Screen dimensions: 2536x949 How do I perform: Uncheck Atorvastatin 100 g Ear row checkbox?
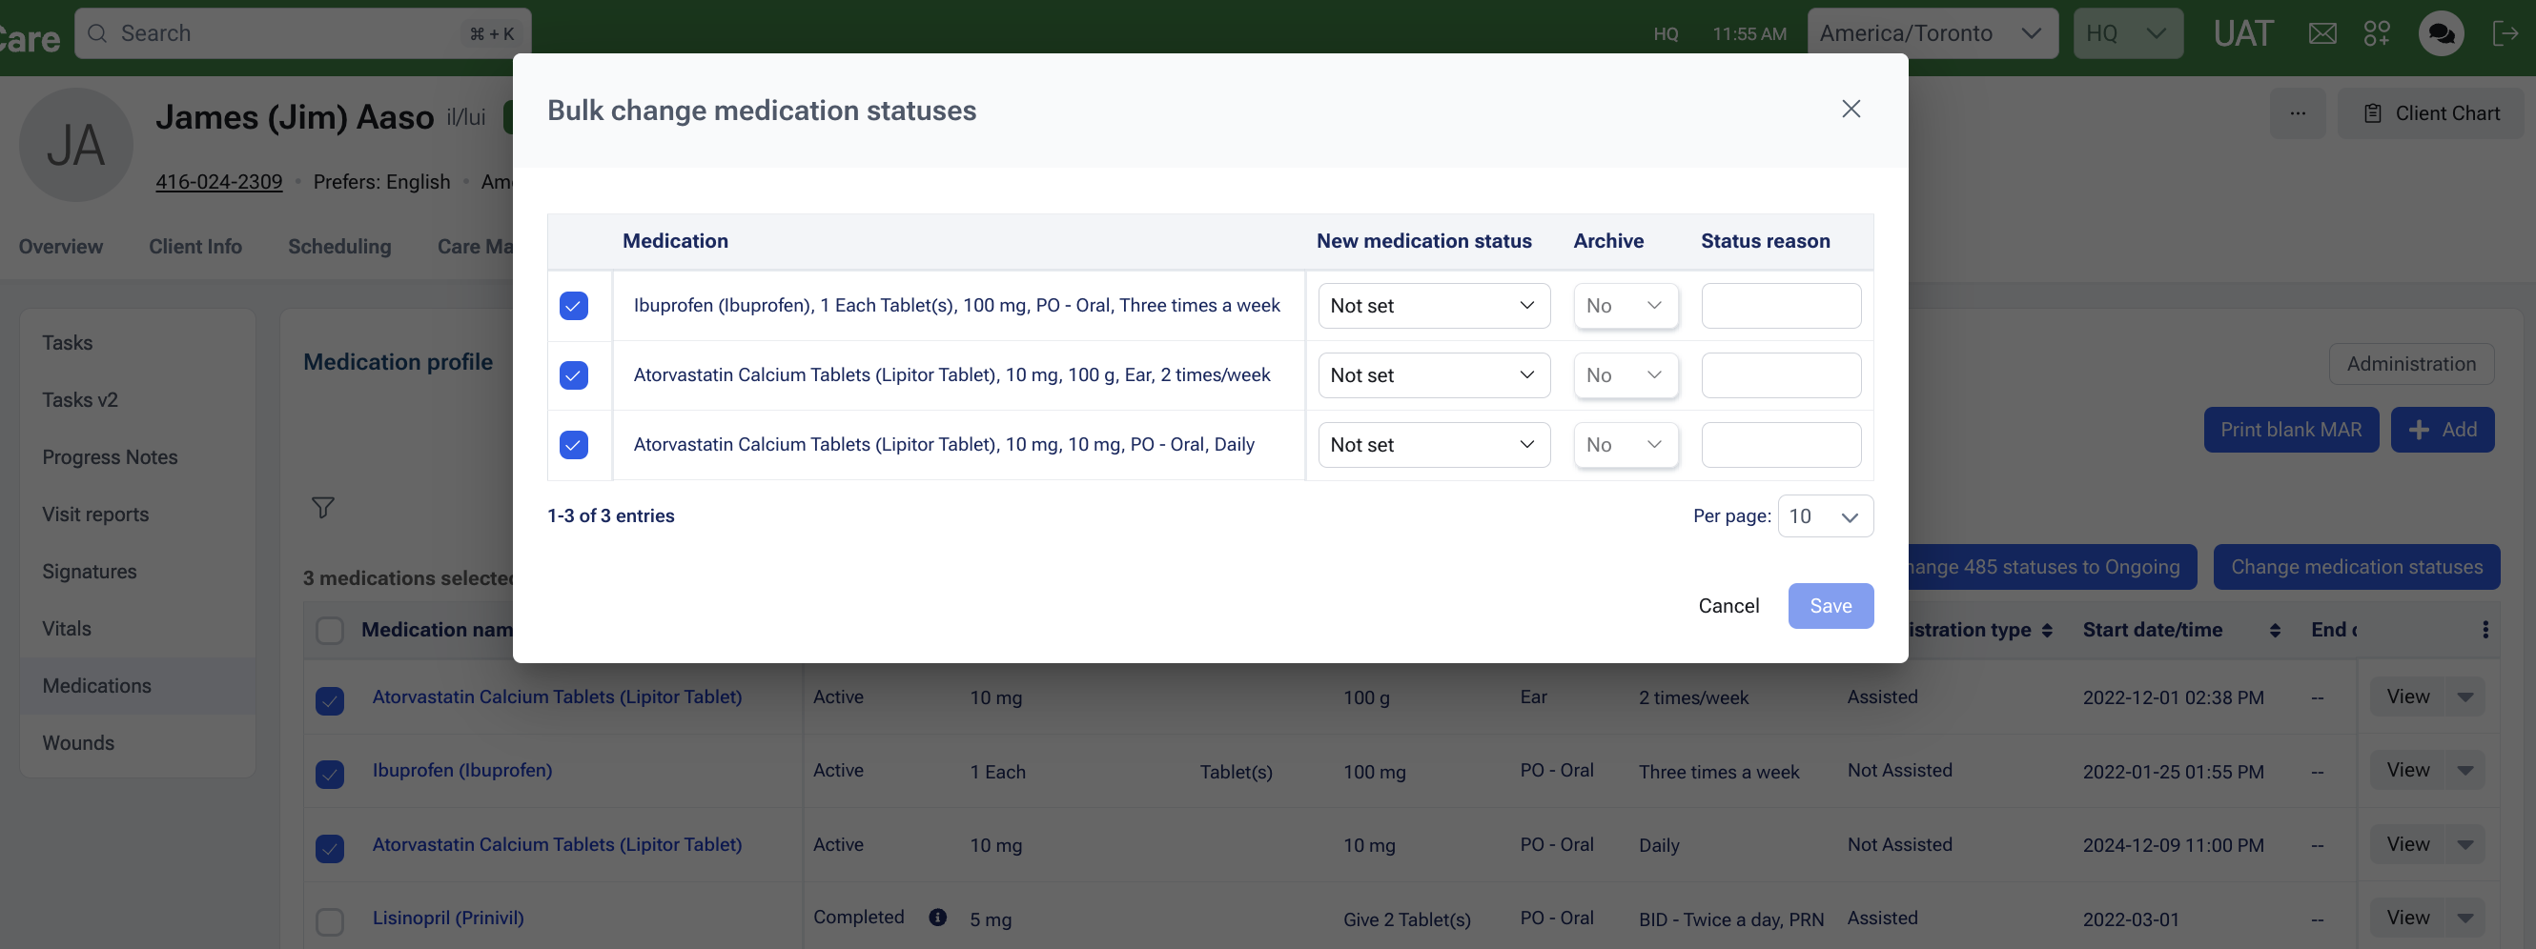coord(573,375)
